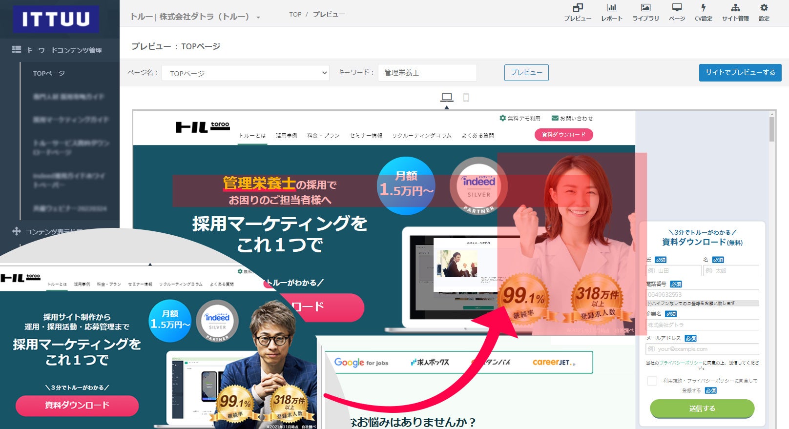Viewport: 789px width, 429px height.
Task: Follow the TOP breadcrumb link
Action: [x=295, y=15]
